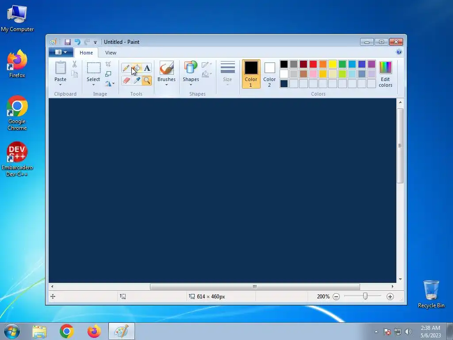Image resolution: width=453 pixels, height=340 pixels.
Task: Expand the Brushes dropdown arrow
Action: (166, 85)
